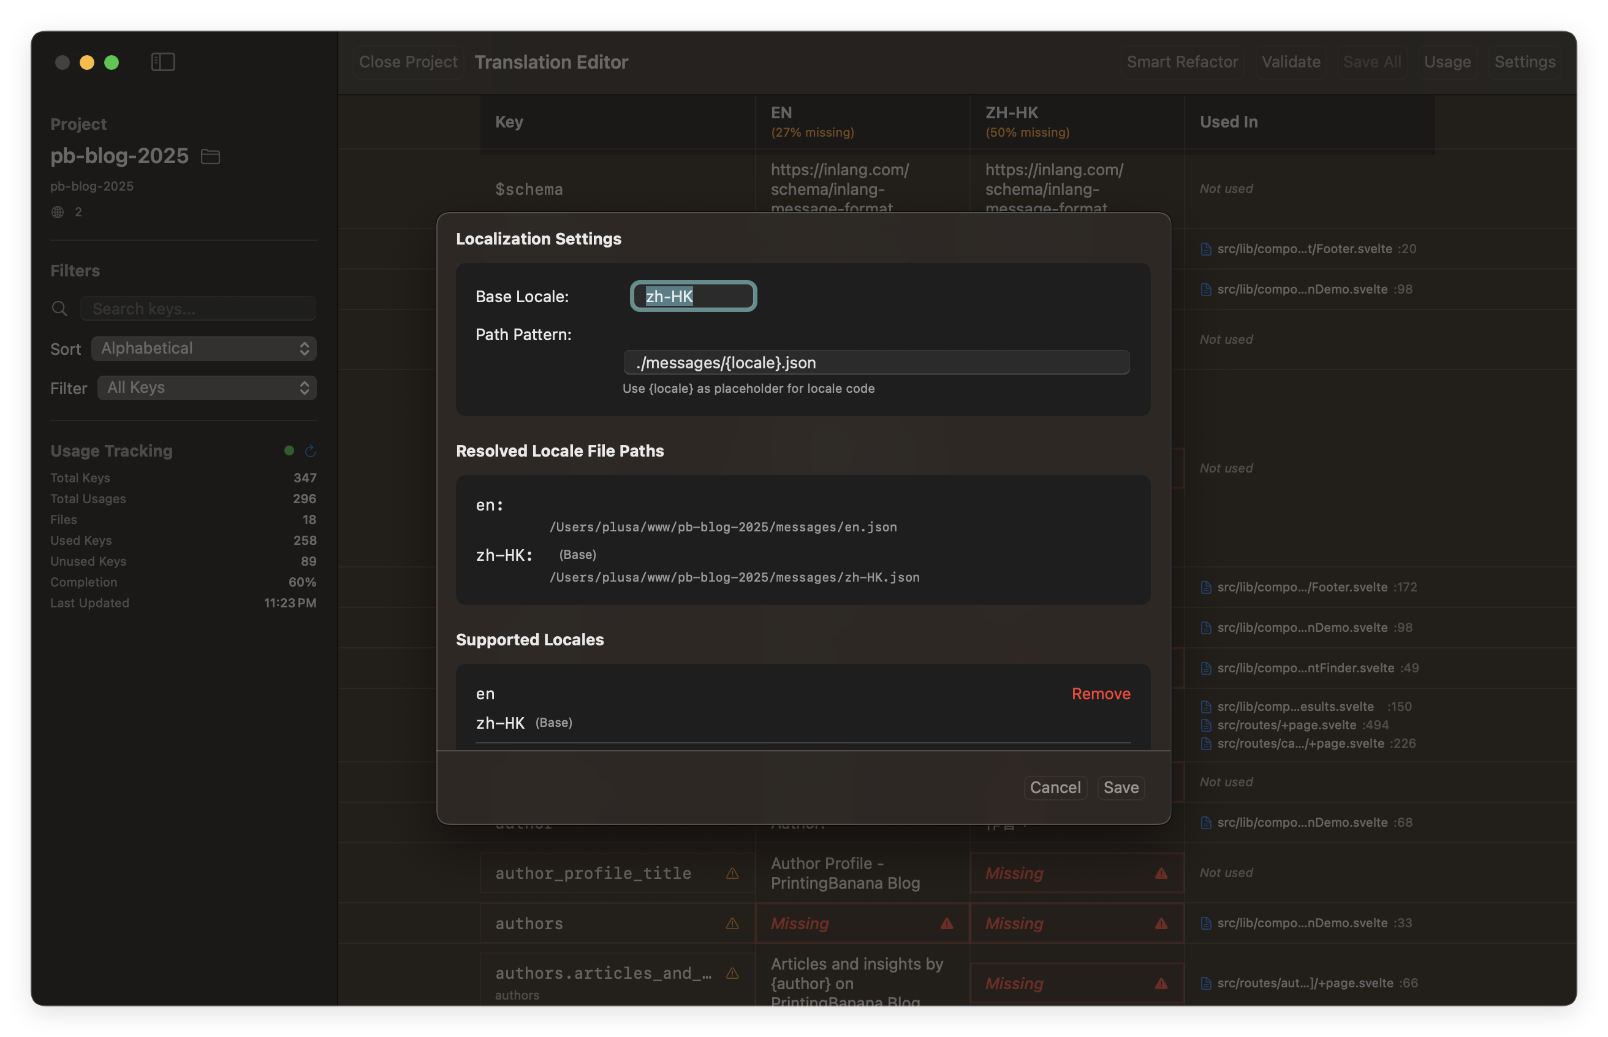Click the search magnifier in Filters

[59, 308]
